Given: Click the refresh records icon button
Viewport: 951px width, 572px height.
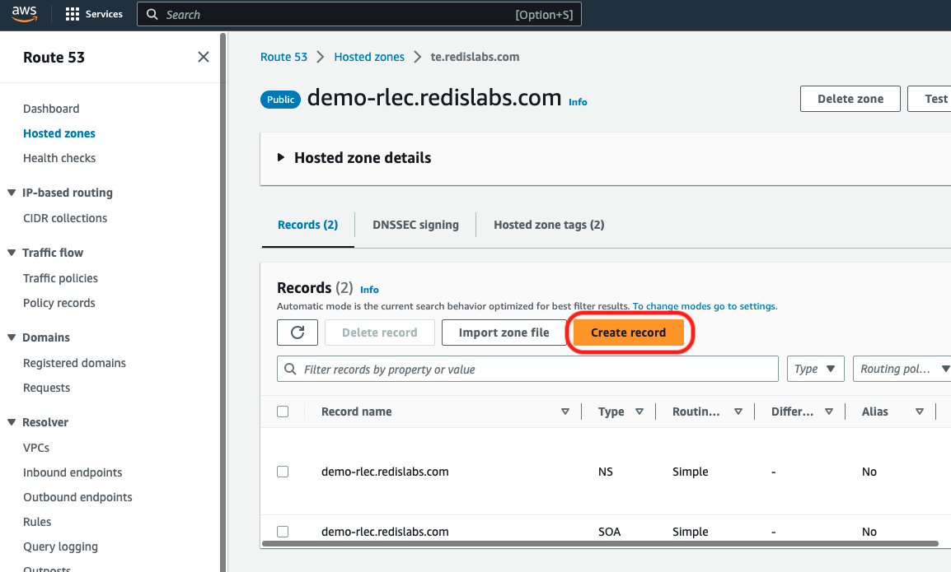Looking at the screenshot, I should pos(297,333).
